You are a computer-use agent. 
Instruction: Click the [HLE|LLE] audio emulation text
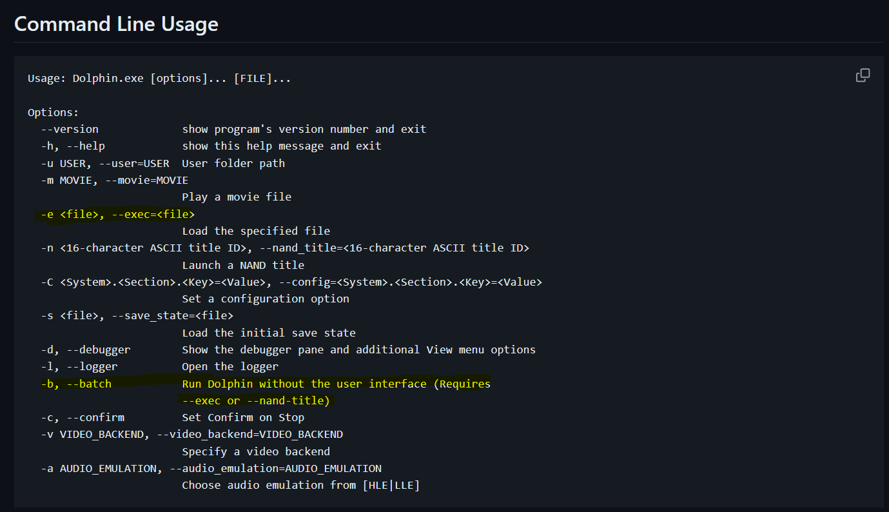[x=391, y=485]
